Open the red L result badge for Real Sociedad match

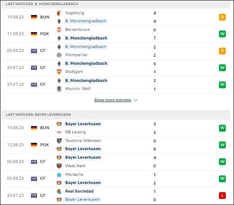(x=222, y=196)
